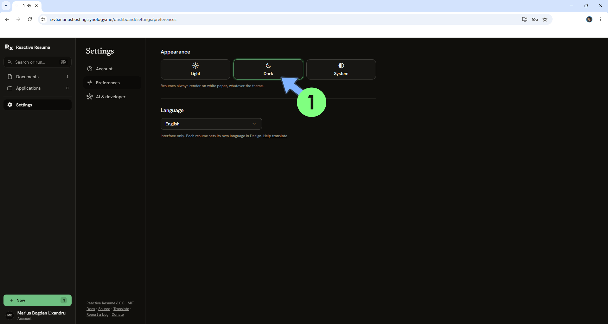Click the address bar URL
This screenshot has width=608, height=324.
[x=113, y=19]
